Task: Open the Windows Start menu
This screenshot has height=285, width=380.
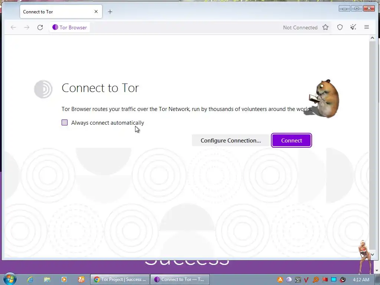Action: 10,279
